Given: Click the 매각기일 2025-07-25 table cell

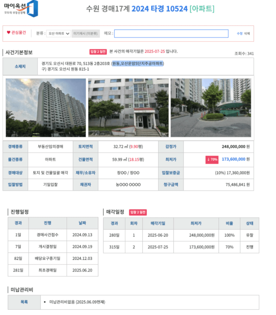Looking at the screenshot, I should 158,247.
